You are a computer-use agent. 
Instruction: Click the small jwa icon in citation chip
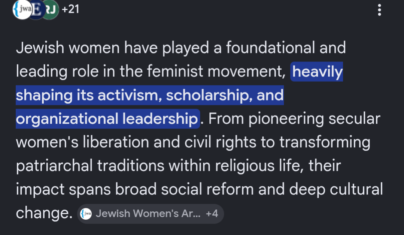click(86, 214)
